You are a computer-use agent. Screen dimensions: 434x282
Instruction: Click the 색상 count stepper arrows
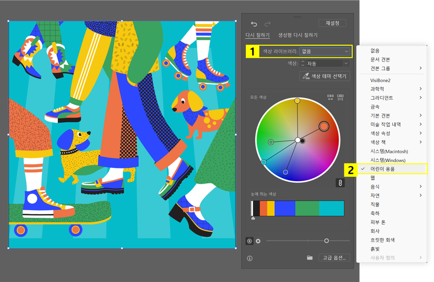point(303,64)
